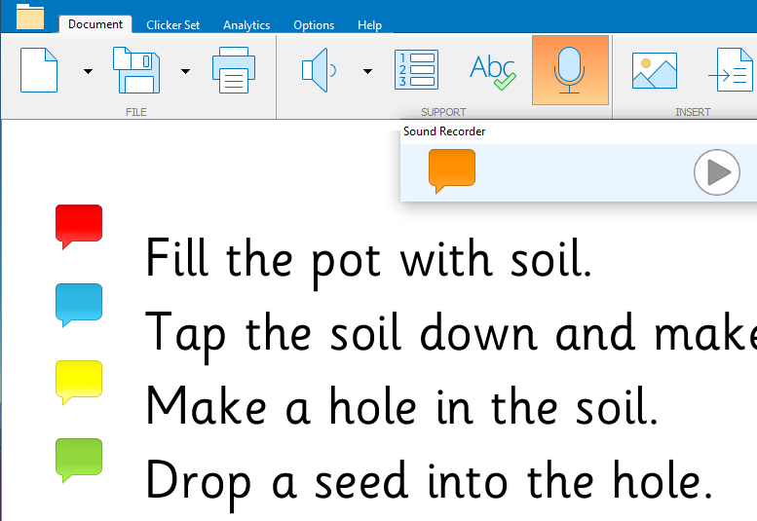Click the orange speech bubble in Sound Recorder
This screenshot has width=757, height=521.
(x=452, y=169)
